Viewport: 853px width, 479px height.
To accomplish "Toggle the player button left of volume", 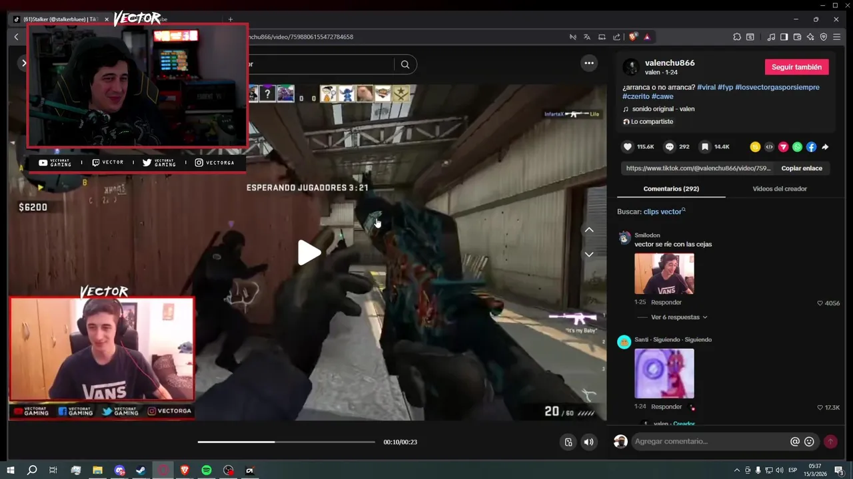I will tap(568, 442).
